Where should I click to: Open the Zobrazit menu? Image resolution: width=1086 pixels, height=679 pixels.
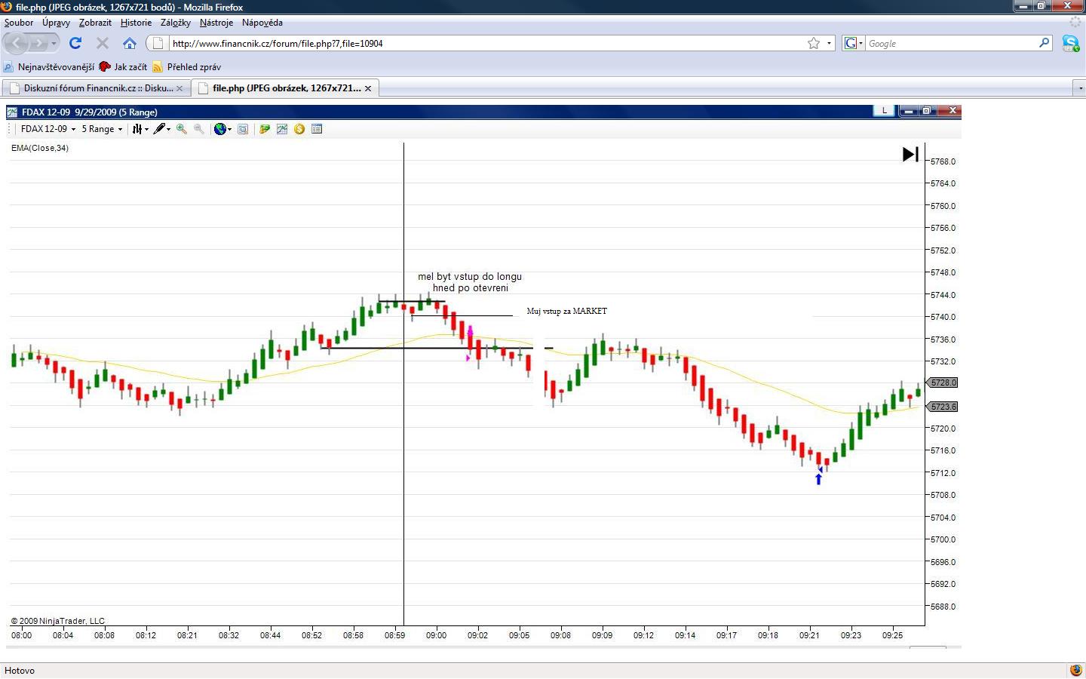(95, 23)
